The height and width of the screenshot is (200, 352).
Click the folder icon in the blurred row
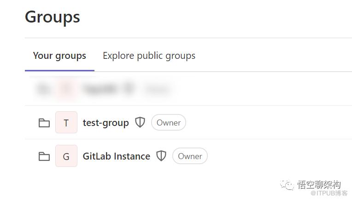(x=44, y=89)
